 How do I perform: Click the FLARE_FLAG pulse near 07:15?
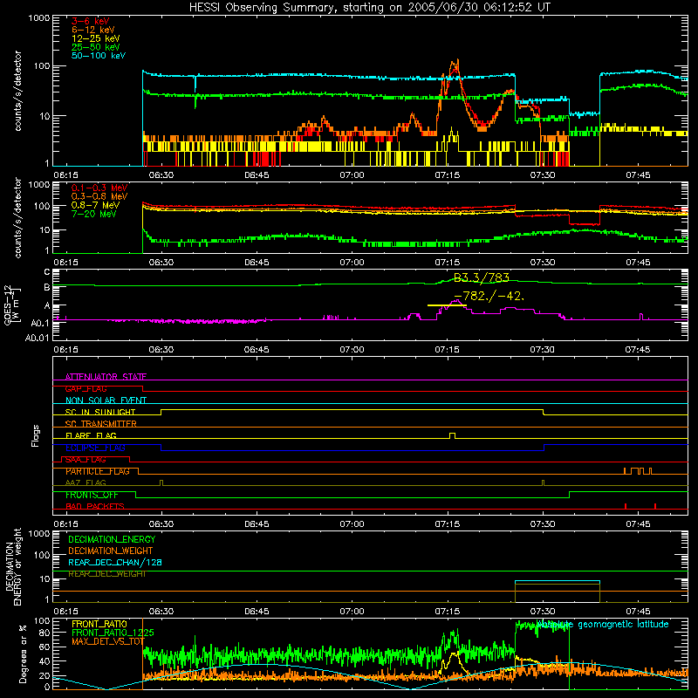(452, 435)
